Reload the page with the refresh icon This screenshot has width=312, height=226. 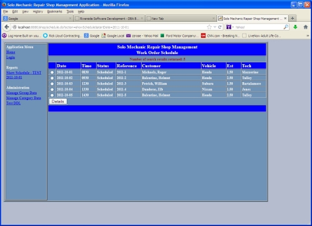click(x=220, y=27)
